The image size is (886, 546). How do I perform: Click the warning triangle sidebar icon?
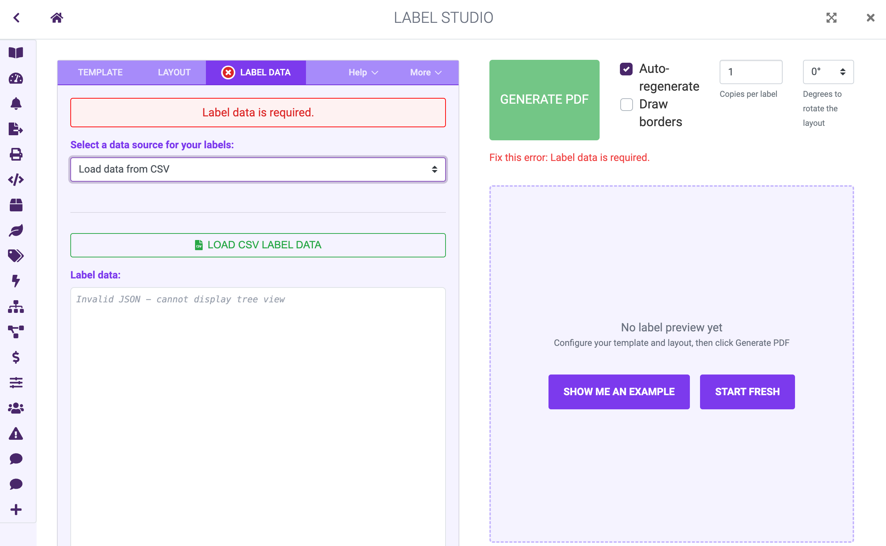coord(16,434)
